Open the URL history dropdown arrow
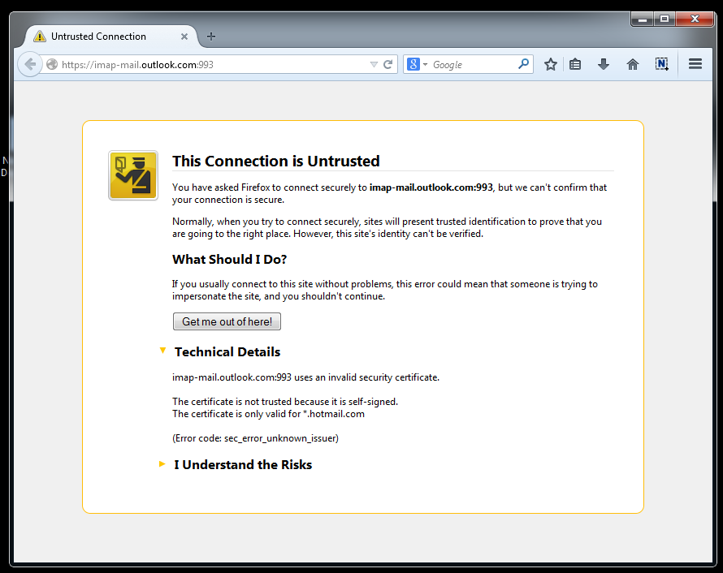The width and height of the screenshot is (723, 573). (x=374, y=64)
